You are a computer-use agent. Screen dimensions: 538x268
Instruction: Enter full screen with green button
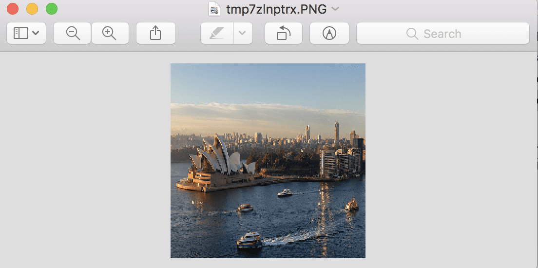52,9
